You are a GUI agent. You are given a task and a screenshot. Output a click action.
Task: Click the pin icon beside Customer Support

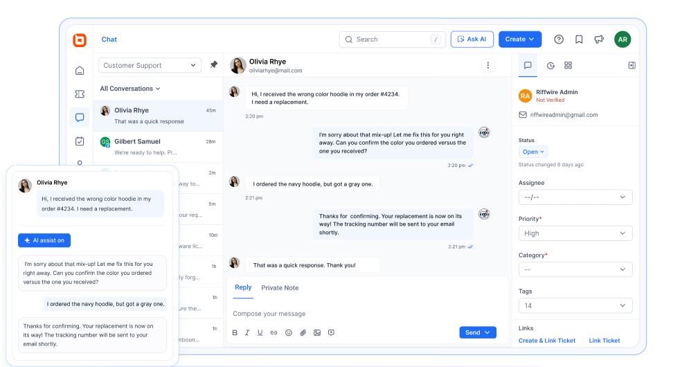pyautogui.click(x=214, y=65)
